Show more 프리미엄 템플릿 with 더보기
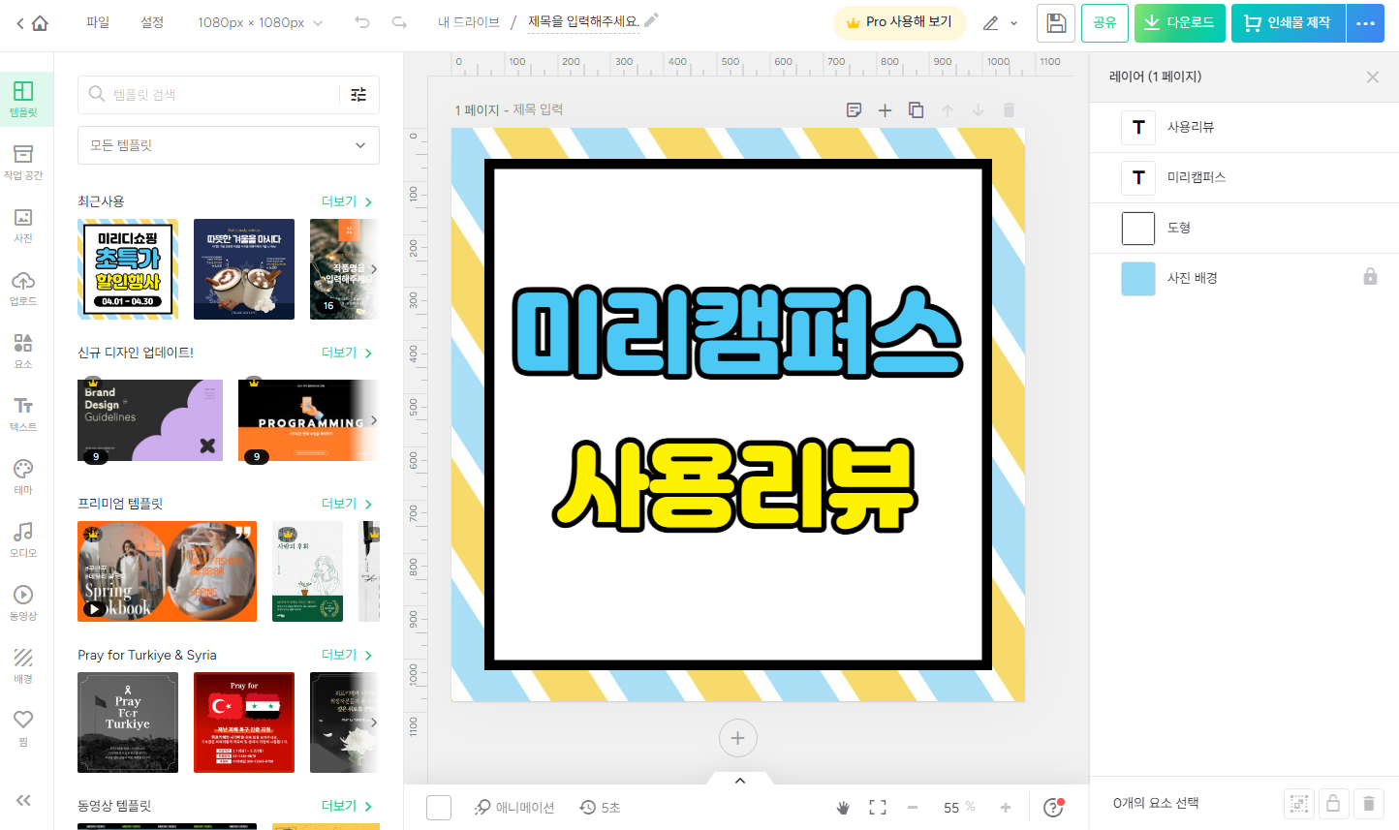The image size is (1399, 830). (347, 504)
